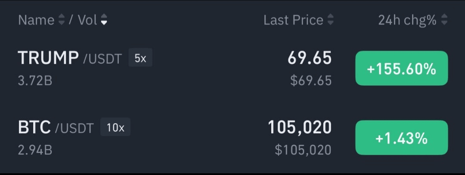Sort the list by Name column header
465x175 pixels.
36,20
